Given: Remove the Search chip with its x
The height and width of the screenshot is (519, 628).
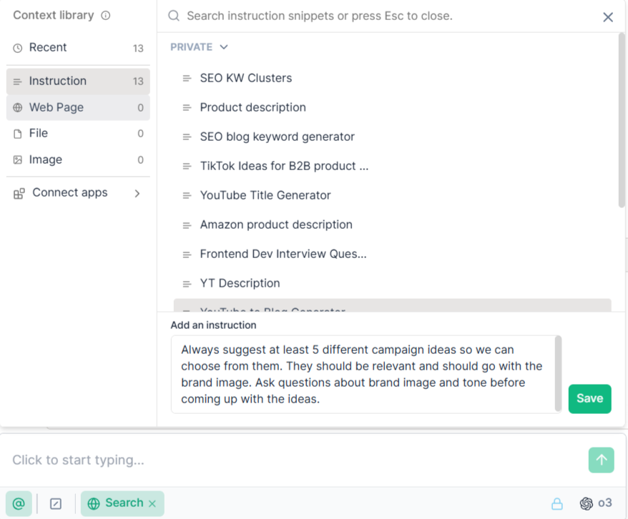Looking at the screenshot, I should pyautogui.click(x=152, y=503).
